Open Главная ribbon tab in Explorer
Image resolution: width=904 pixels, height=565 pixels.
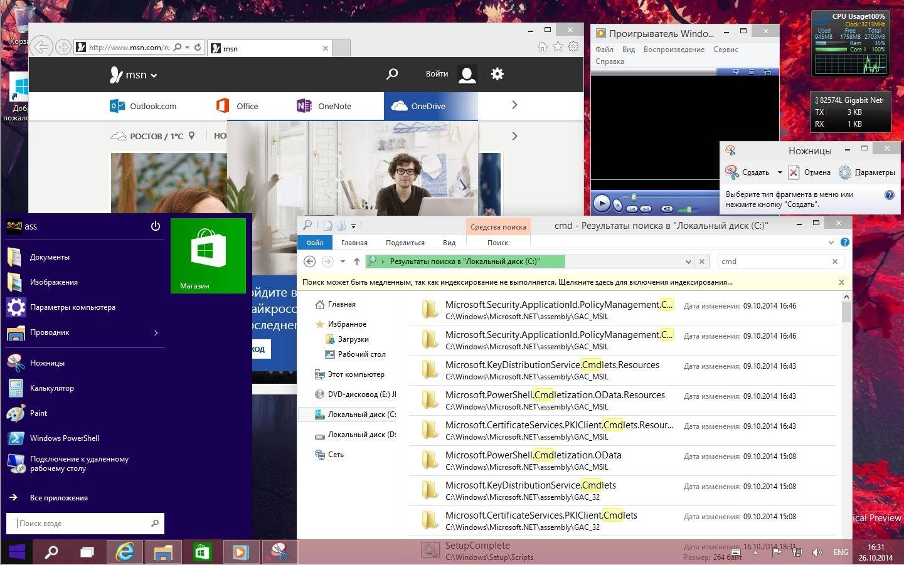point(354,243)
